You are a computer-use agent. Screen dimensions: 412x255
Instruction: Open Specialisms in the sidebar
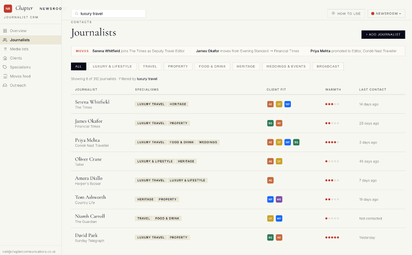pyautogui.click(x=31, y=67)
